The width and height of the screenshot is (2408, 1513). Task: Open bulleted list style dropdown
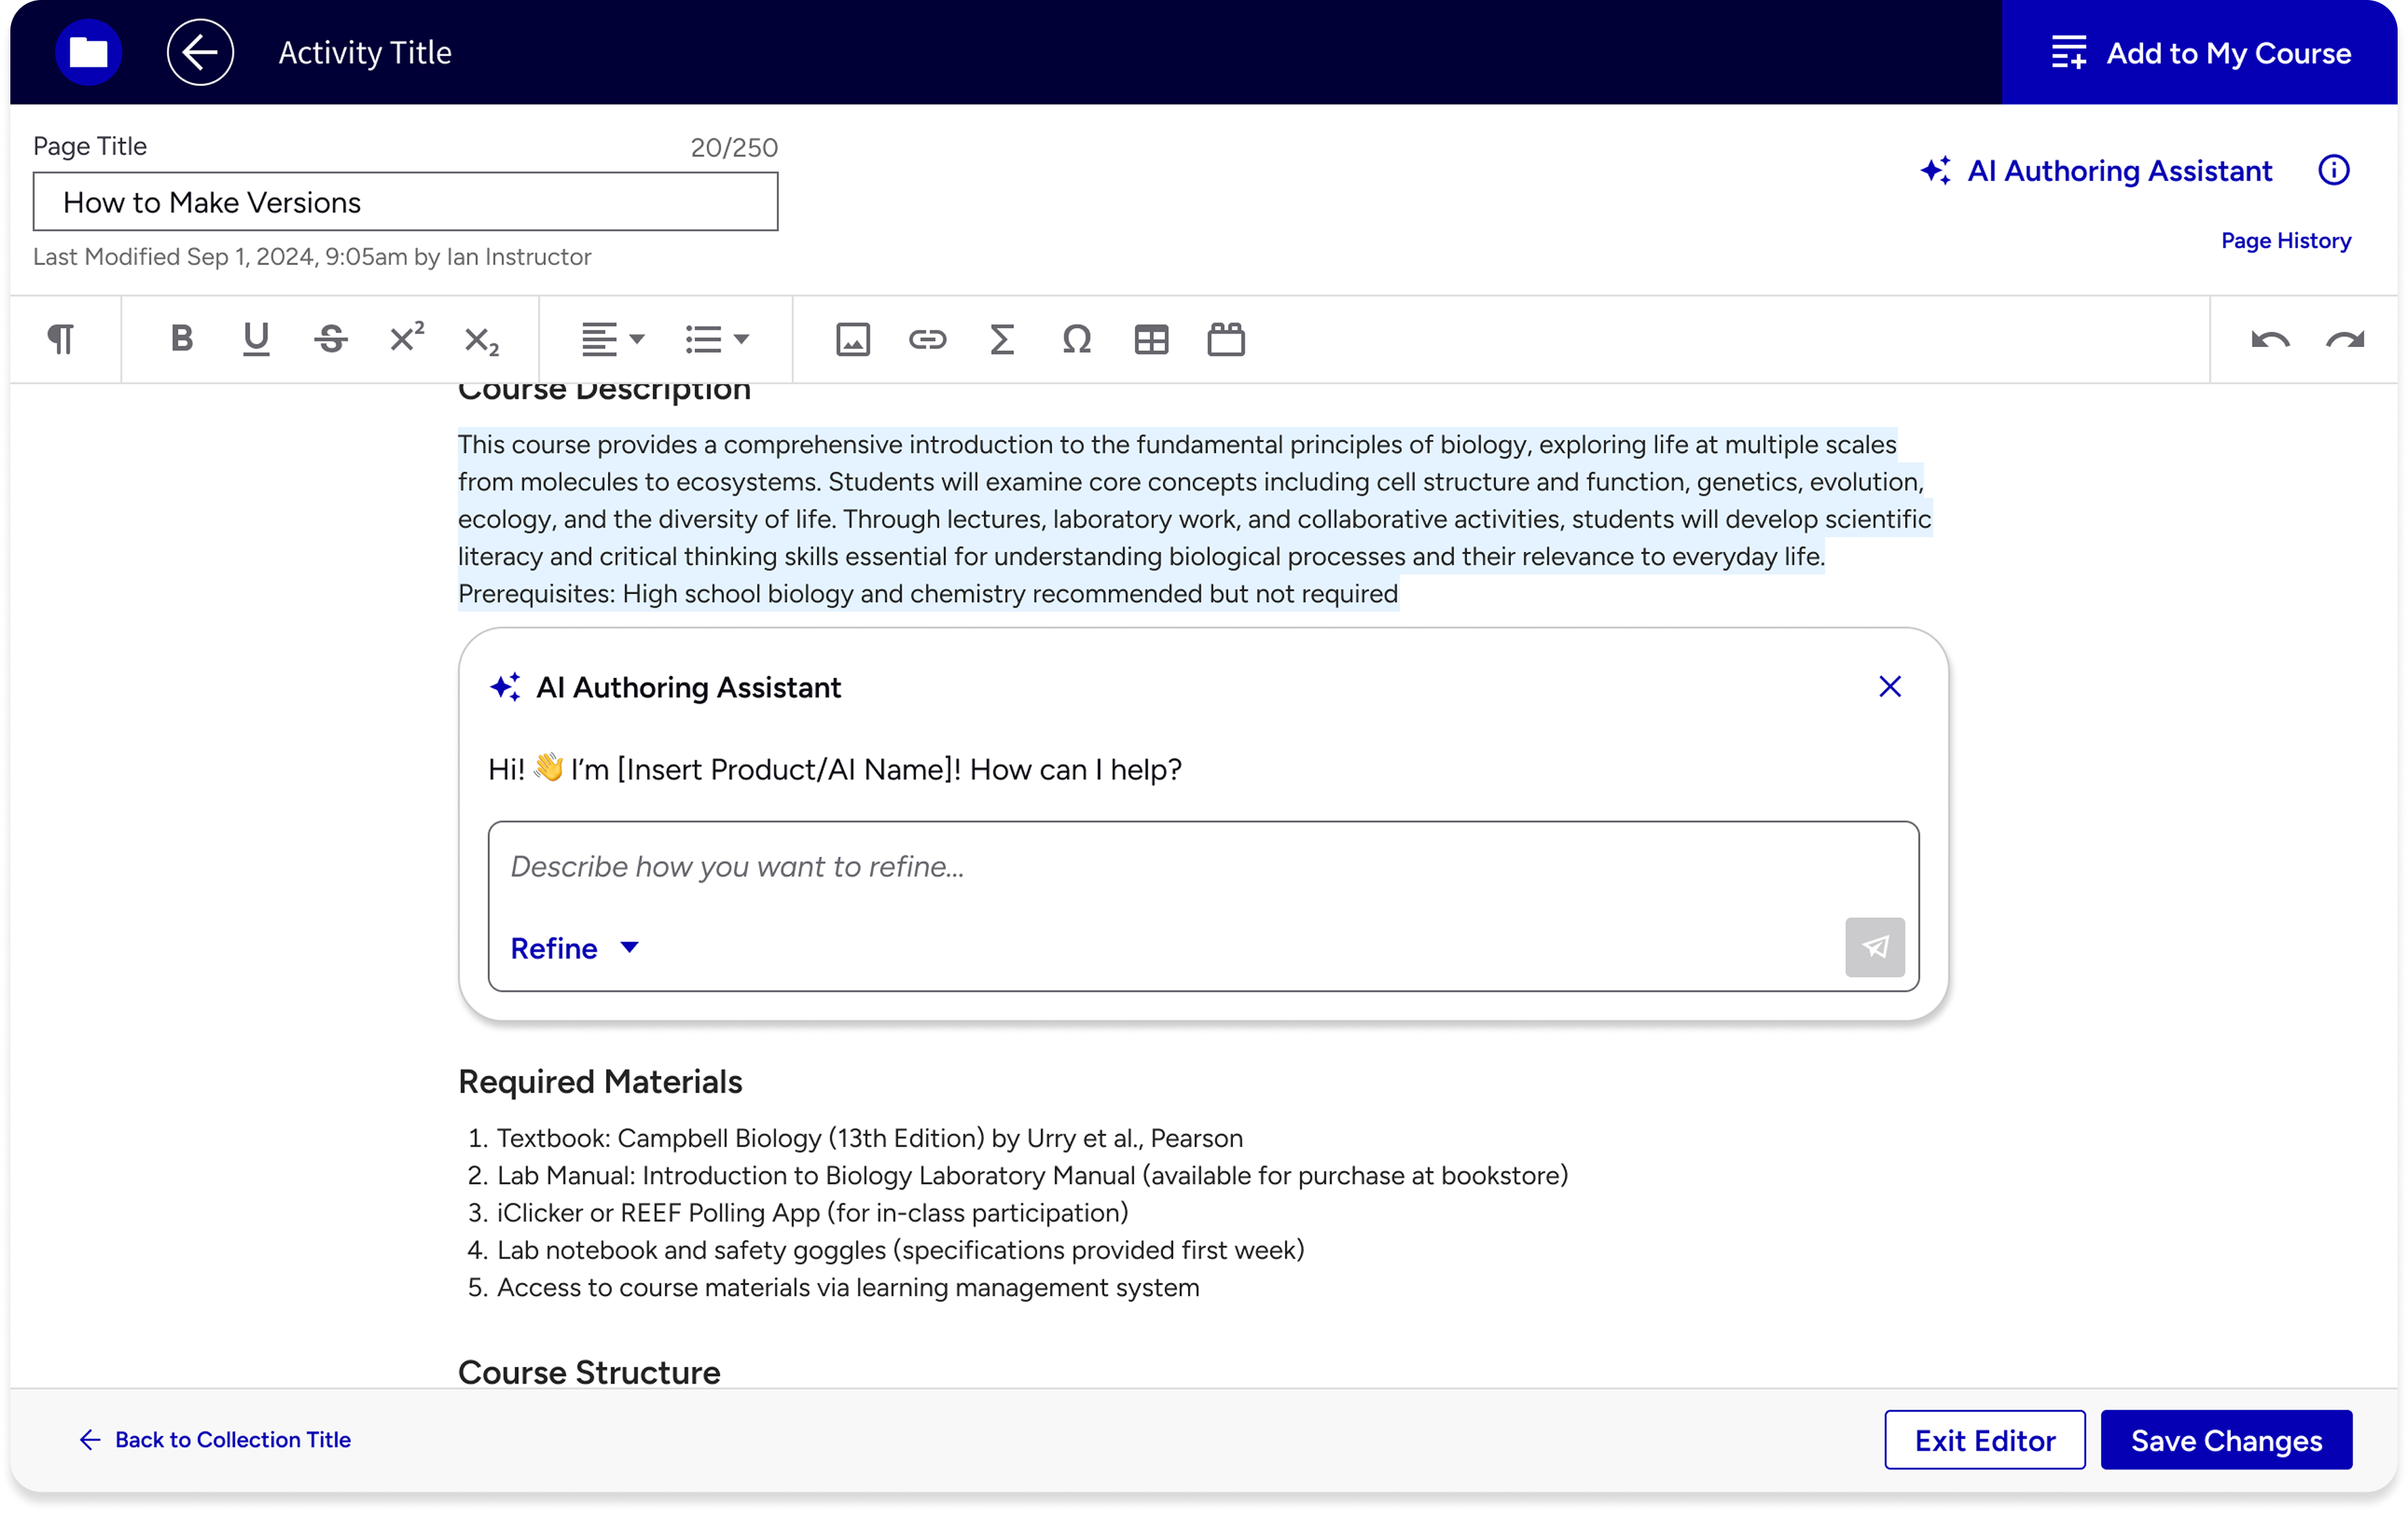point(717,339)
